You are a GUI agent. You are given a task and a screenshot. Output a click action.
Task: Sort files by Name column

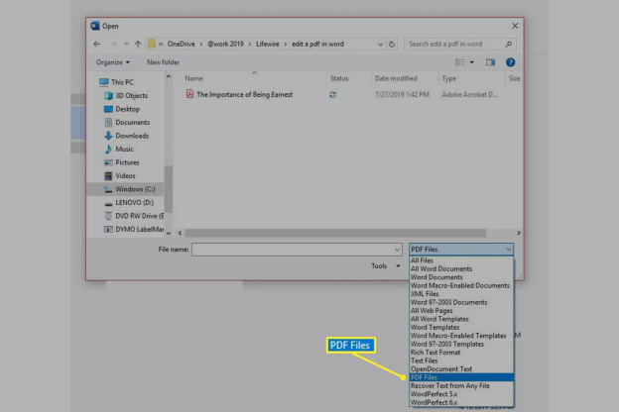[193, 78]
